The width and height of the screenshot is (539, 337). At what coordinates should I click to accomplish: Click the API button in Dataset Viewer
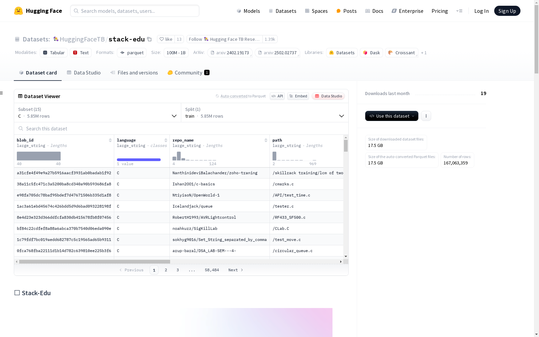click(x=277, y=96)
